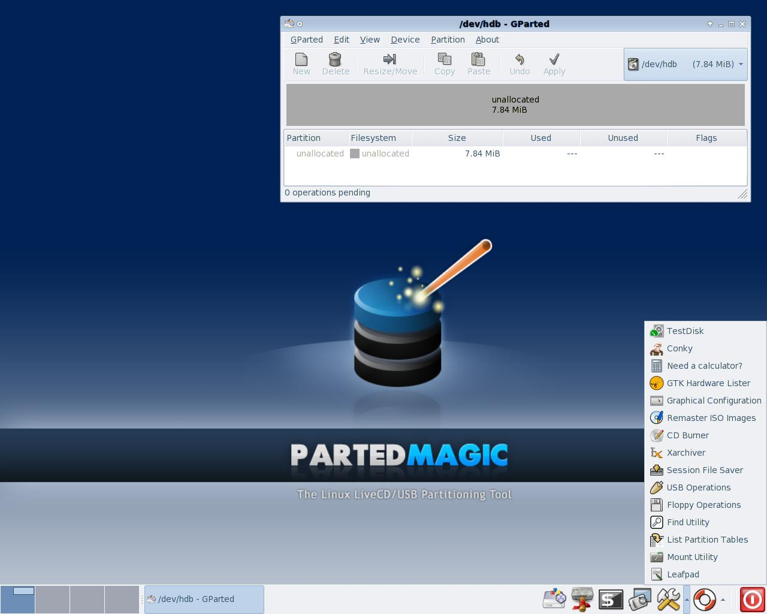The width and height of the screenshot is (767, 614).
Task: Click the Copy partition toolbar icon
Action: pyautogui.click(x=445, y=59)
